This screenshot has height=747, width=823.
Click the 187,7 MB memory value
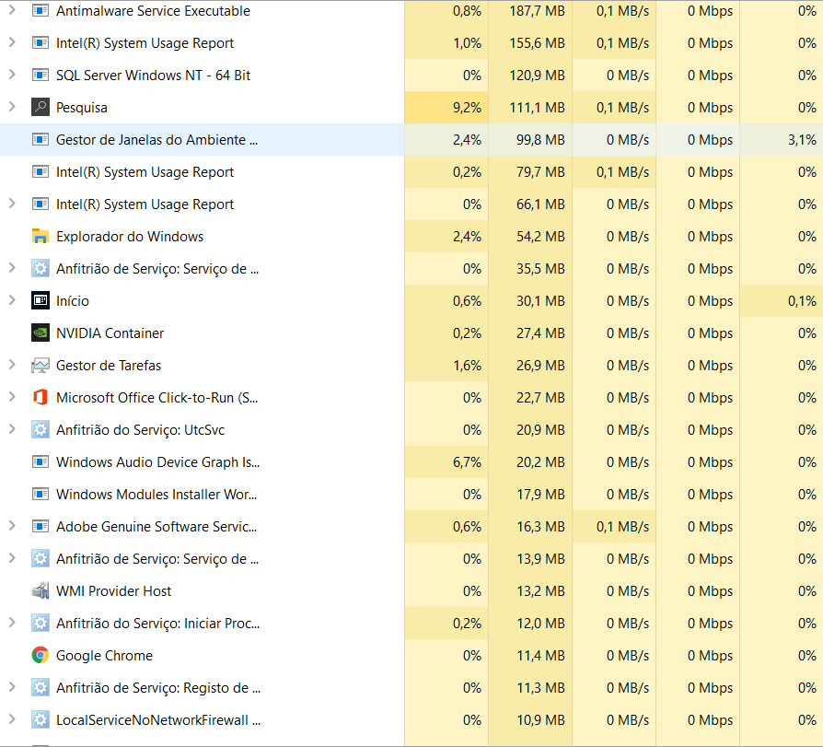537,11
